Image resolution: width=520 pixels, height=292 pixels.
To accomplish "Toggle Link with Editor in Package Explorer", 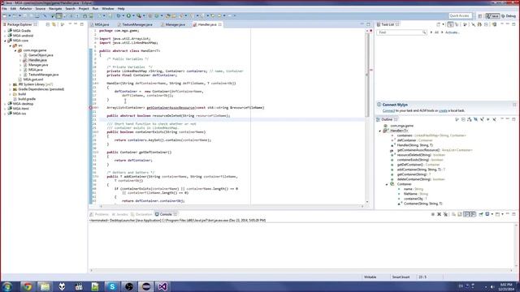I will [54, 24].
